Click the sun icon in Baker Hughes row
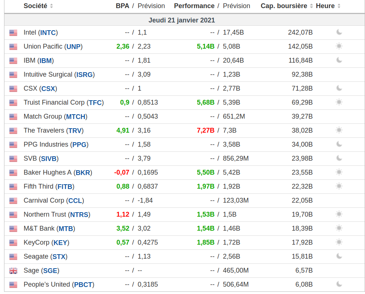 pyautogui.click(x=339, y=172)
